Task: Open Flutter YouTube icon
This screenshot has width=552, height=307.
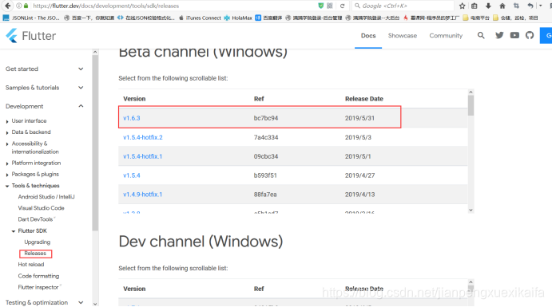Action: click(x=514, y=35)
